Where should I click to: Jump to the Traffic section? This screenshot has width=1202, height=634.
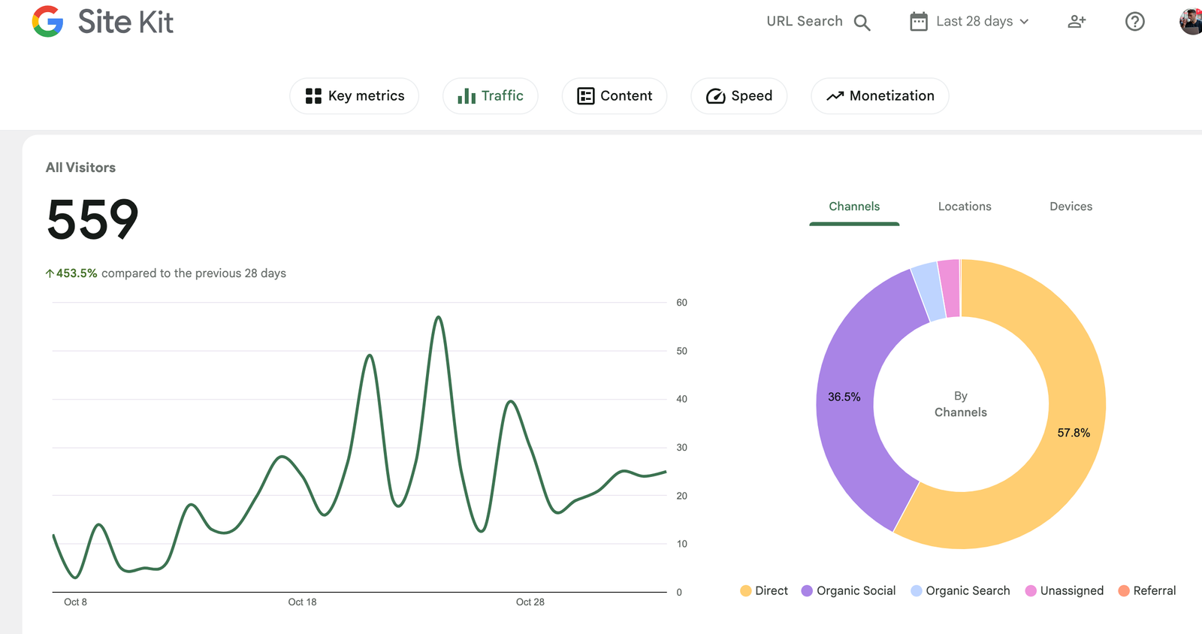pos(491,96)
